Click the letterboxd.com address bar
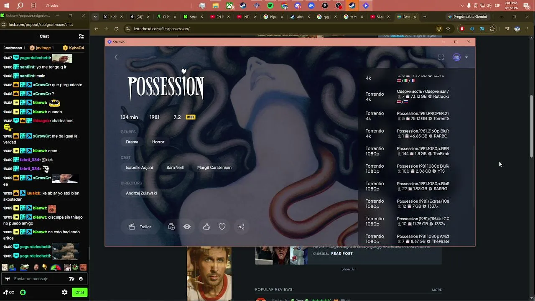This screenshot has height=301, width=535. click(x=280, y=29)
